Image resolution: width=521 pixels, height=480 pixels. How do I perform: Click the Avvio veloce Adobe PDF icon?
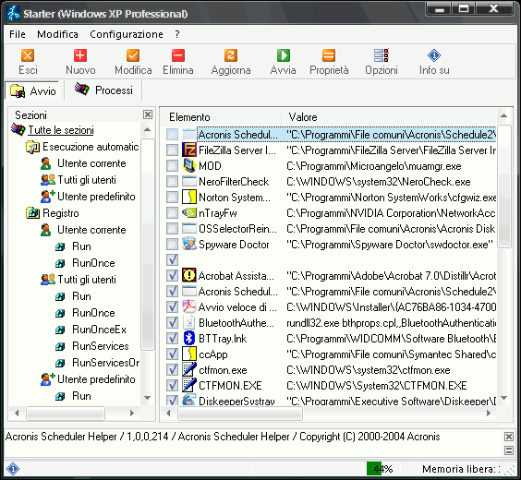(189, 306)
